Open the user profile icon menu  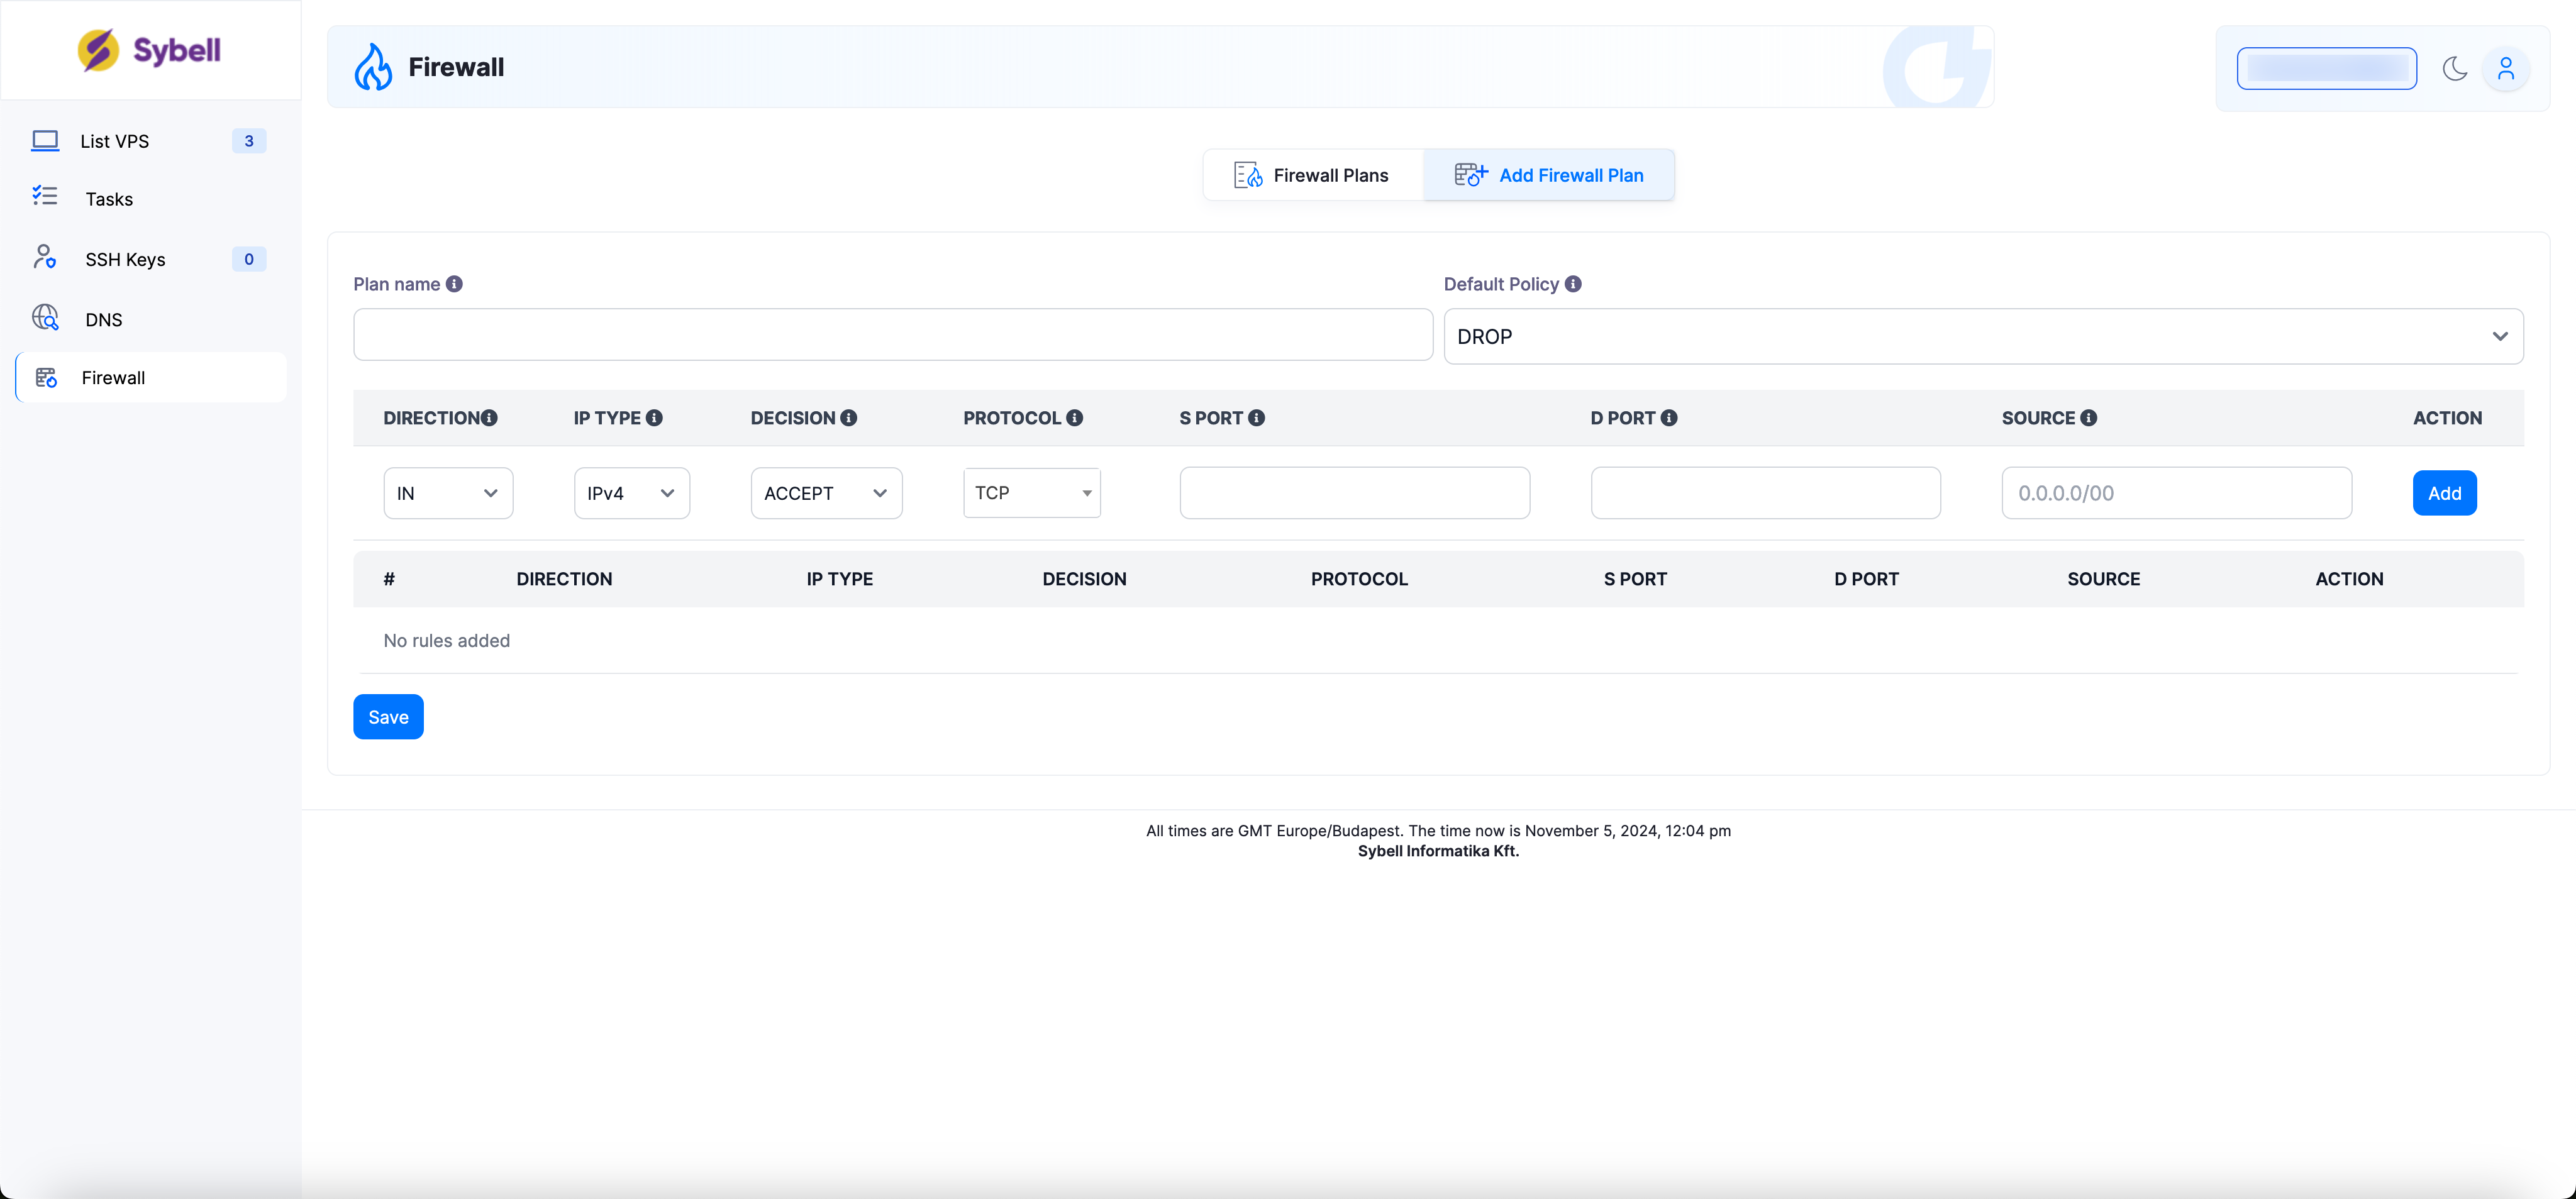click(2505, 68)
